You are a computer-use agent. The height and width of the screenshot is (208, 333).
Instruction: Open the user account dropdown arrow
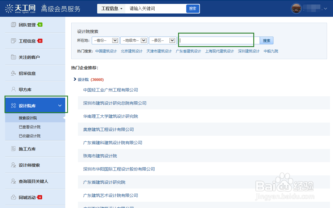tap(325, 9)
